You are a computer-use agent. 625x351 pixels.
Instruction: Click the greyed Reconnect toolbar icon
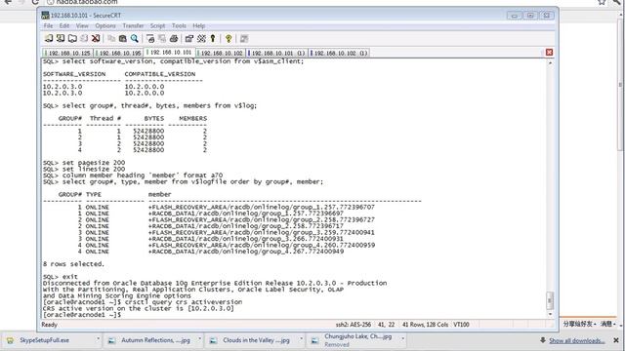pos(84,38)
